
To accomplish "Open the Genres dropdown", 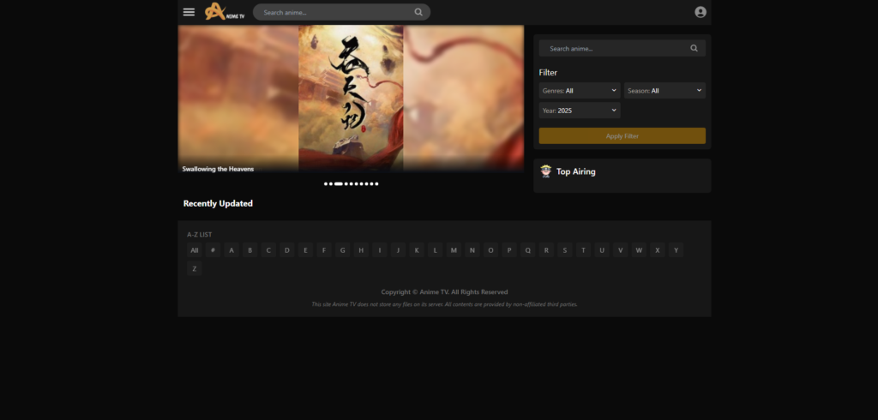I will [x=580, y=91].
